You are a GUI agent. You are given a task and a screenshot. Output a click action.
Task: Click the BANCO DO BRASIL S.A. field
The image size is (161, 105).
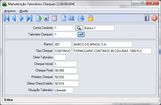[103, 44]
